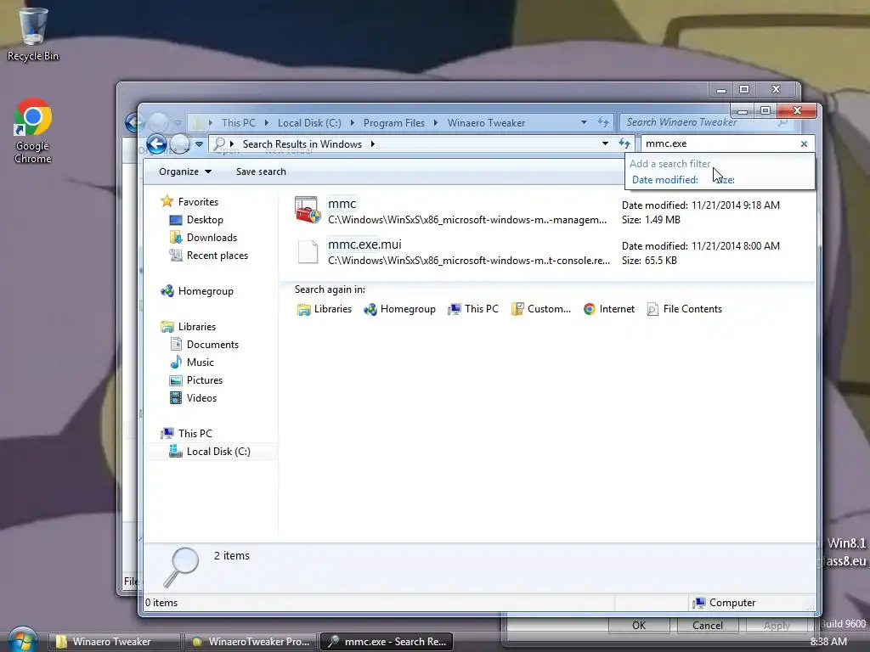
Task: Click the Start orb button
Action: pyautogui.click(x=22, y=640)
